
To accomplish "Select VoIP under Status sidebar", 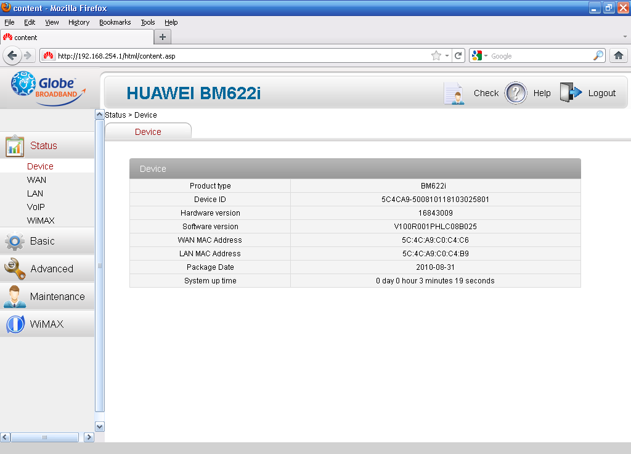I will click(x=36, y=207).
